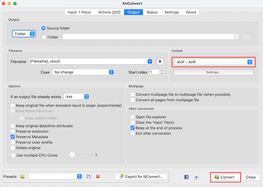
Task: Click the CPU cores slider handle
Action: 72,155
